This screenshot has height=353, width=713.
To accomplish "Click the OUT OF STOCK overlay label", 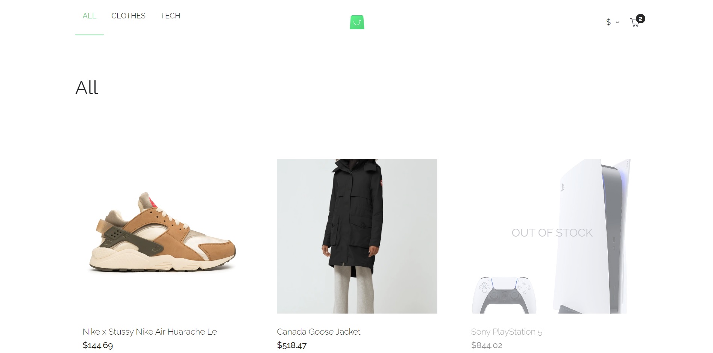I will coord(552,233).
